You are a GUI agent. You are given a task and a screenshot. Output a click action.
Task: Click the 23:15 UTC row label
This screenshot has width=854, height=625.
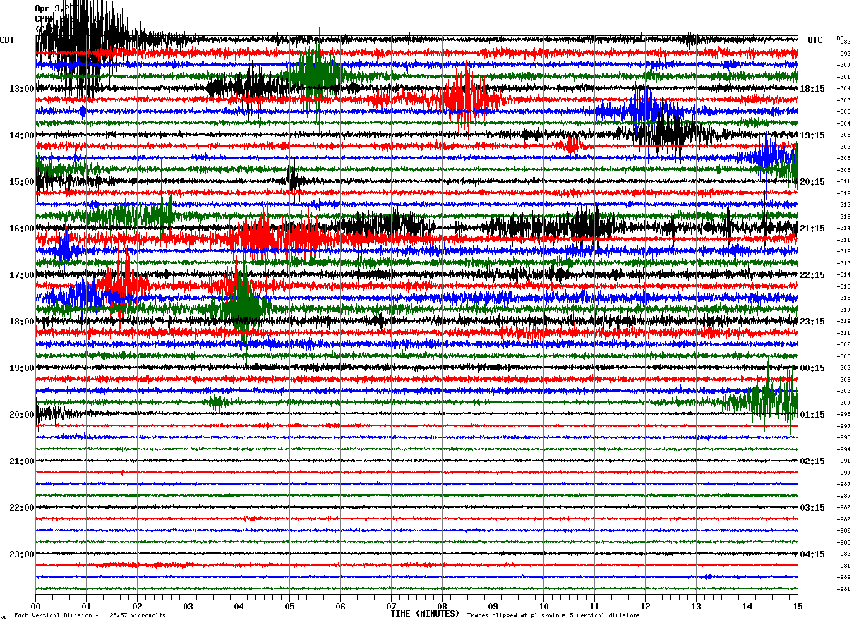pyautogui.click(x=812, y=322)
